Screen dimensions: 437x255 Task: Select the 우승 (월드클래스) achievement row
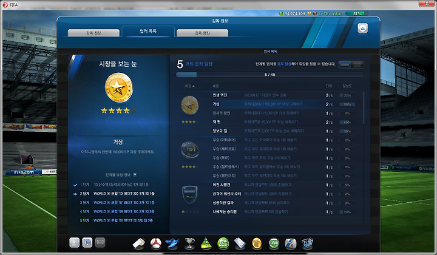tap(283, 167)
